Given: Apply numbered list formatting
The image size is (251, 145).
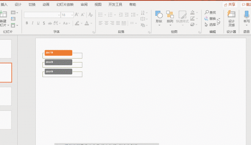Looking at the screenshot, I should tap(110, 15).
